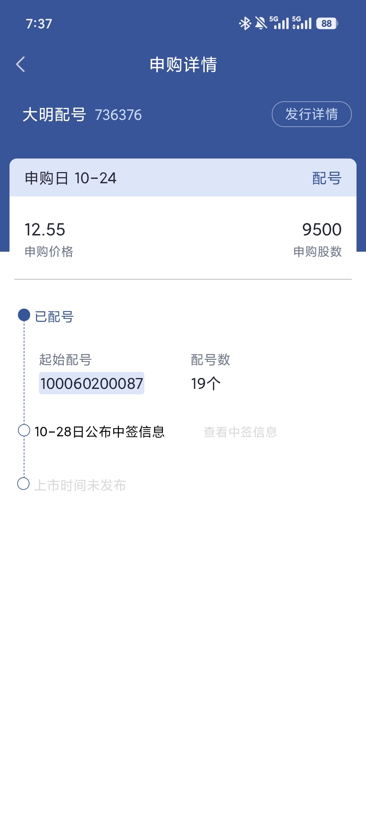
Task: Select starting number 100060200087
Action: click(91, 383)
